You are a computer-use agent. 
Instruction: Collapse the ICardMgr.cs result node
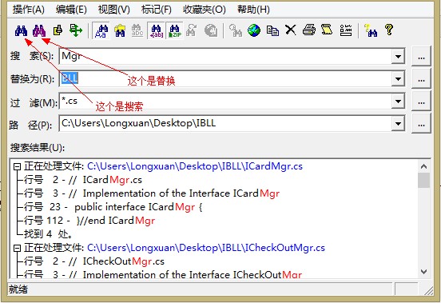pos(17,167)
